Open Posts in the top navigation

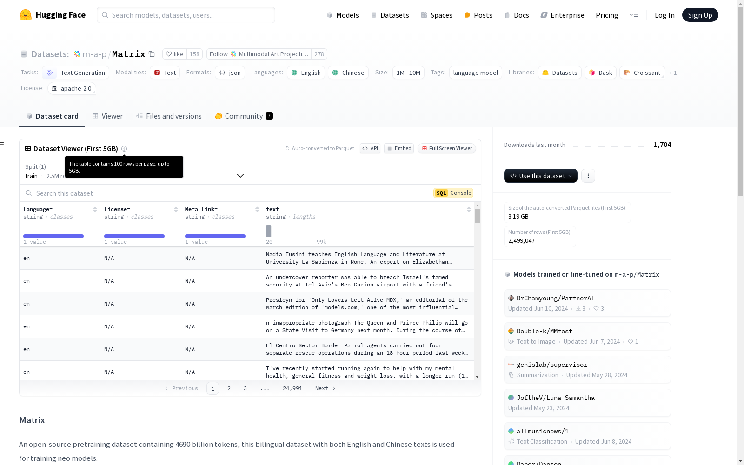(x=478, y=15)
